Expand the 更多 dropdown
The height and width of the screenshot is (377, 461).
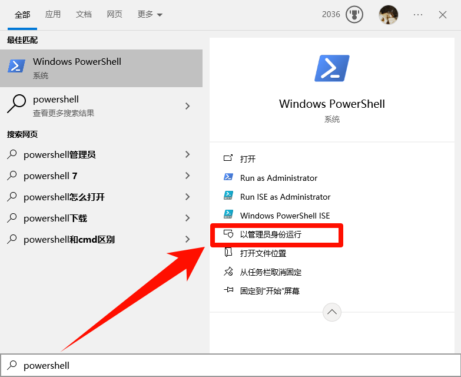(x=150, y=14)
